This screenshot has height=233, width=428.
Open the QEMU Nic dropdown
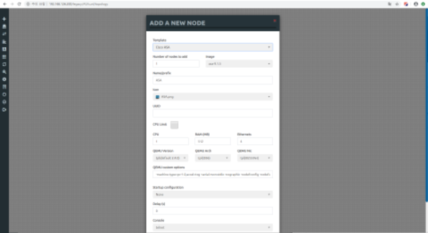coord(255,158)
